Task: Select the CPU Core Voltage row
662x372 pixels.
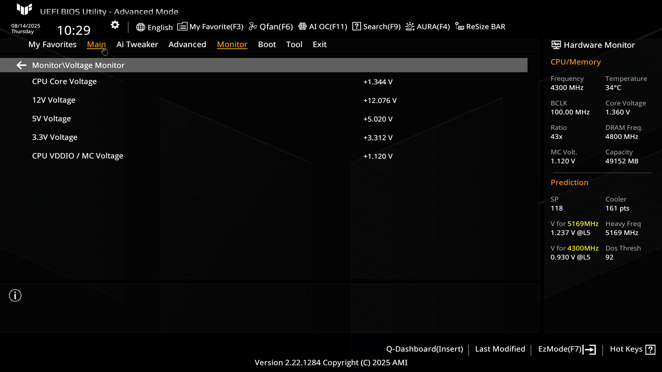Action: click(64, 82)
